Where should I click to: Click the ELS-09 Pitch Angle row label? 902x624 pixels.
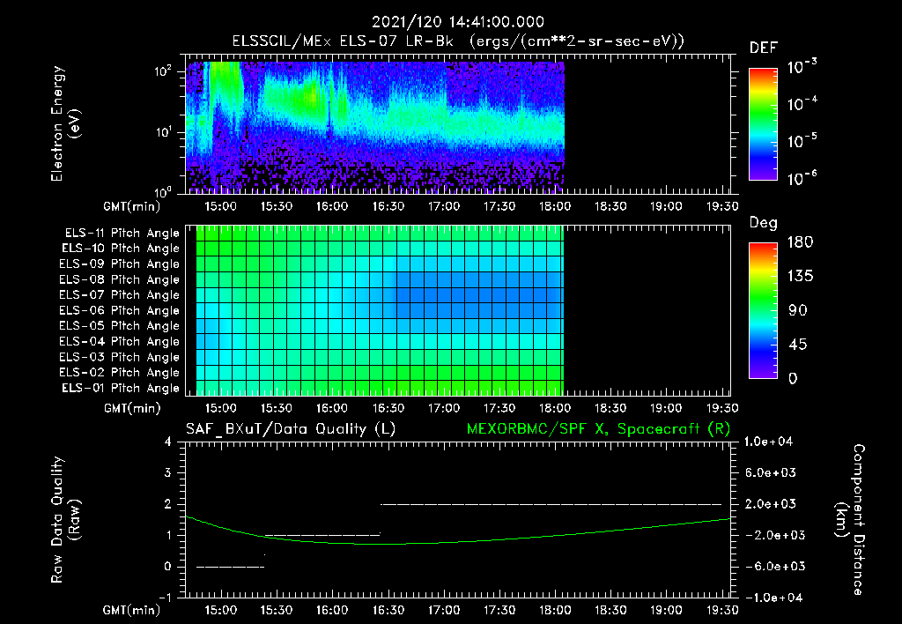click(120, 264)
